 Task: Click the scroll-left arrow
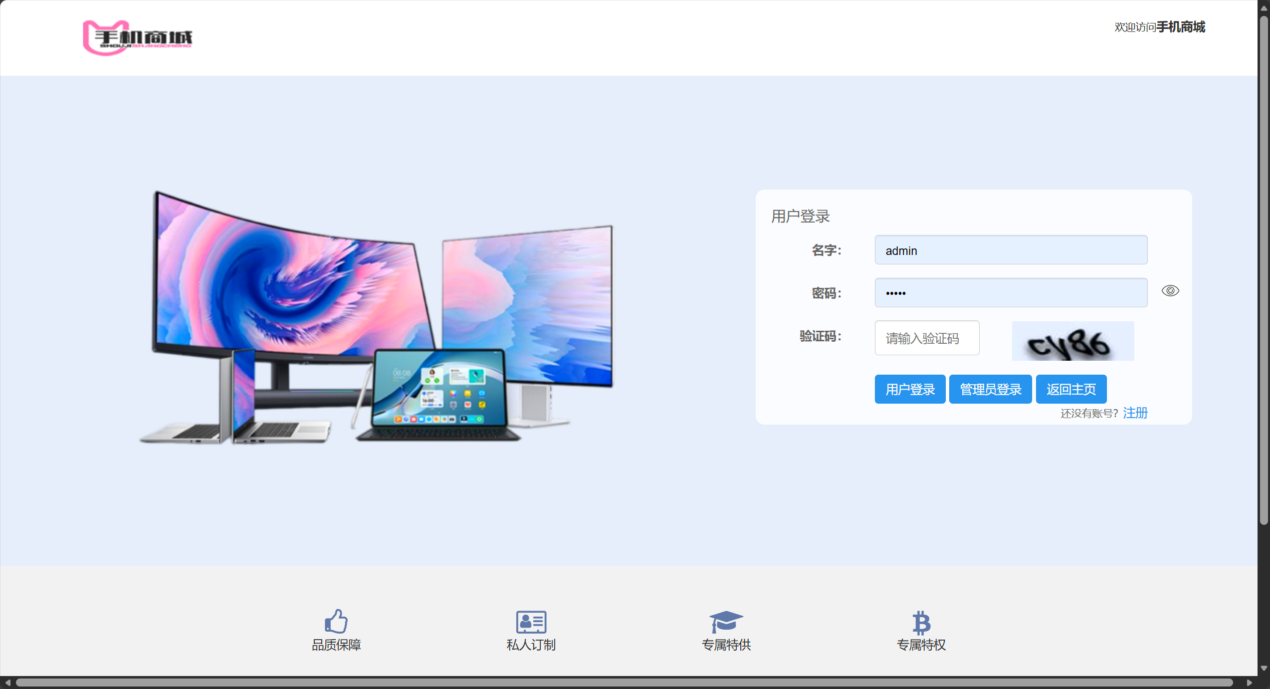coord(7,683)
